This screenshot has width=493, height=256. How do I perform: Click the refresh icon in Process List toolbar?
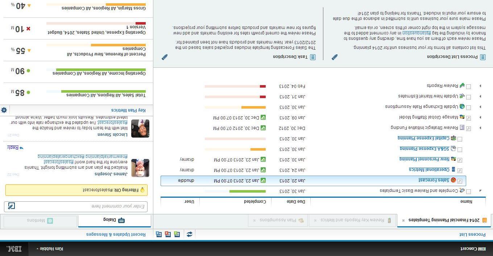click(190, 234)
